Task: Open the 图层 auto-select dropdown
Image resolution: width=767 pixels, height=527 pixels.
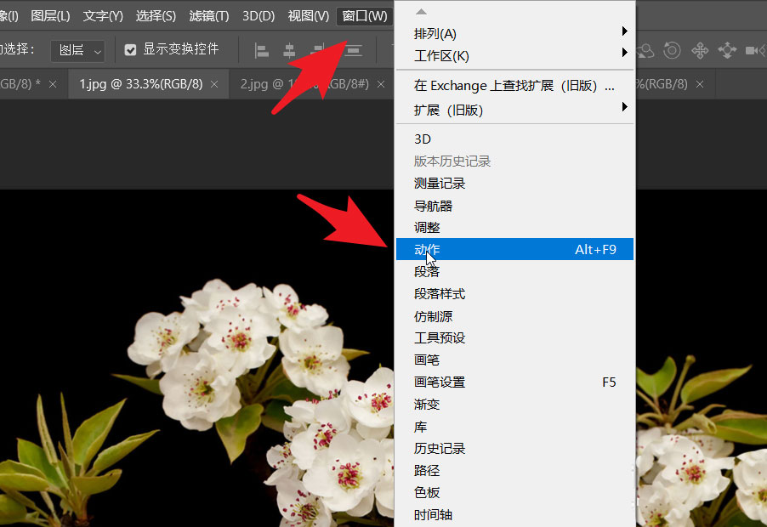Action: click(77, 51)
